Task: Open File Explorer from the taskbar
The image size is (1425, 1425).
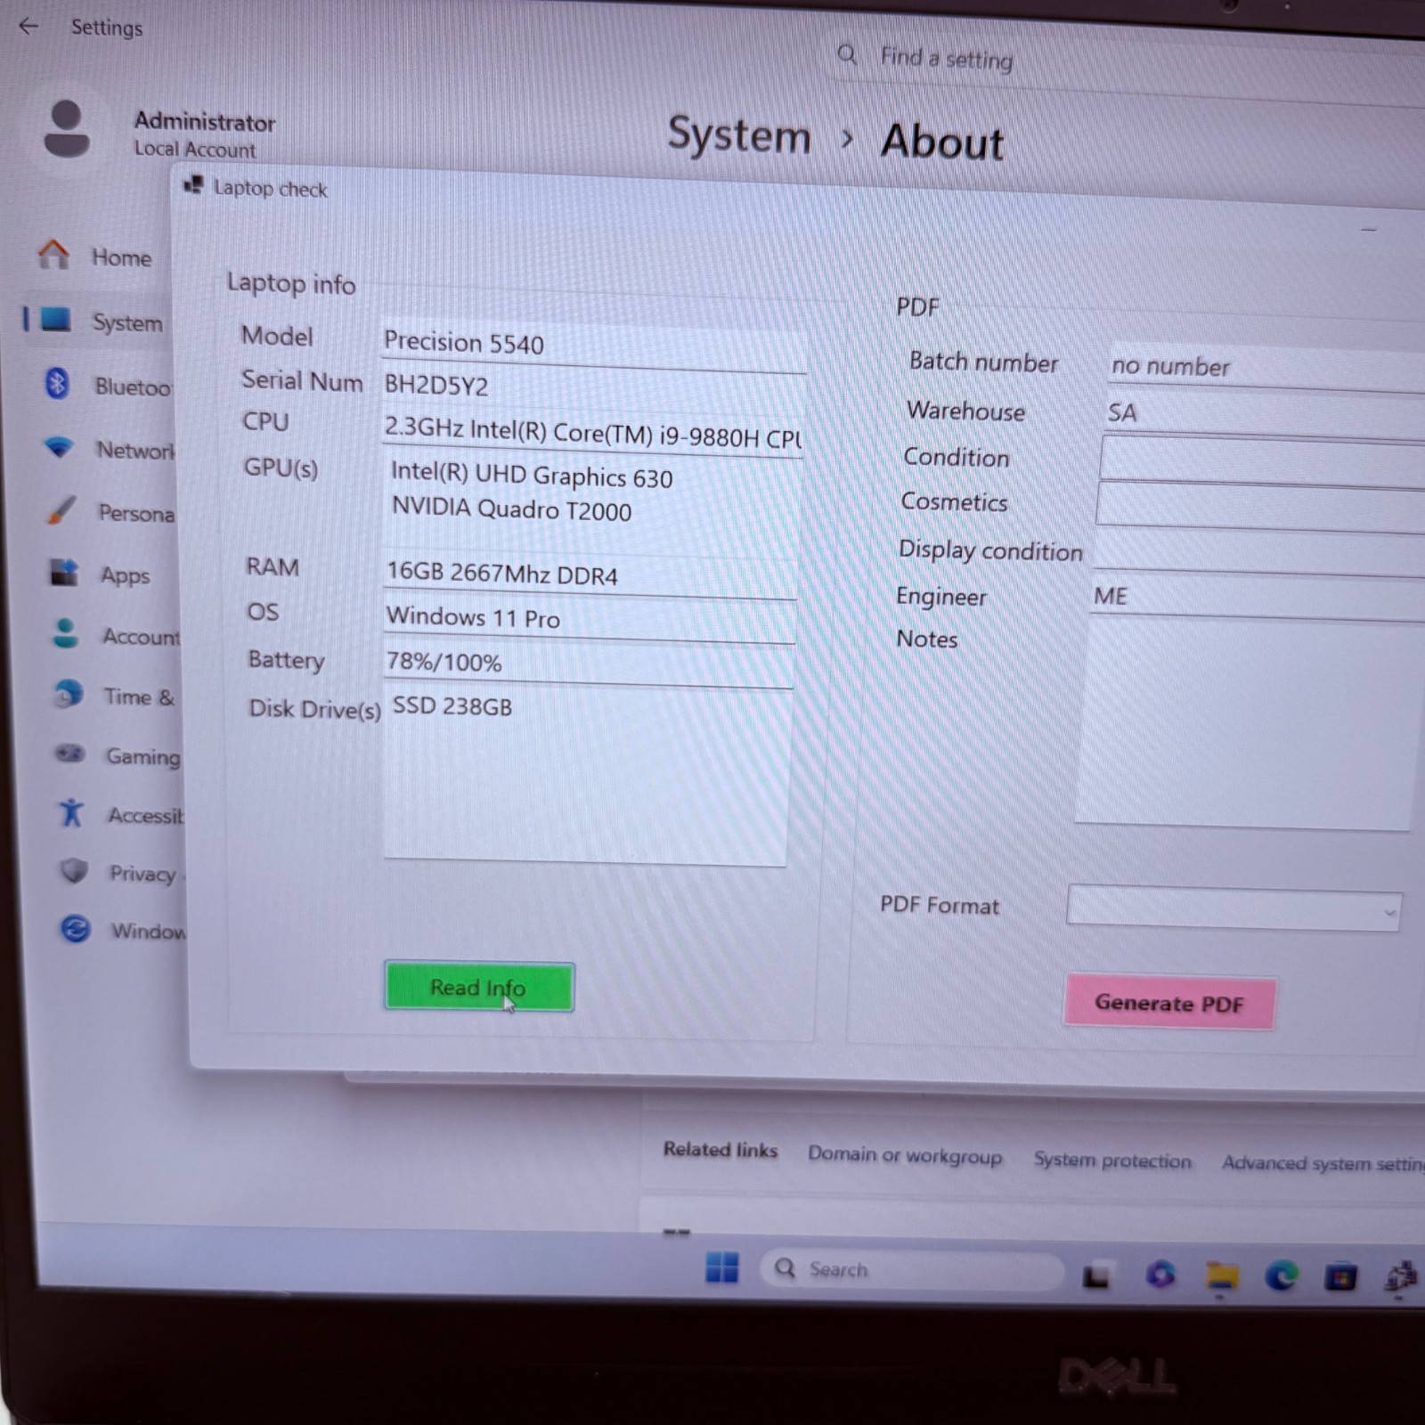Action: (1222, 1276)
